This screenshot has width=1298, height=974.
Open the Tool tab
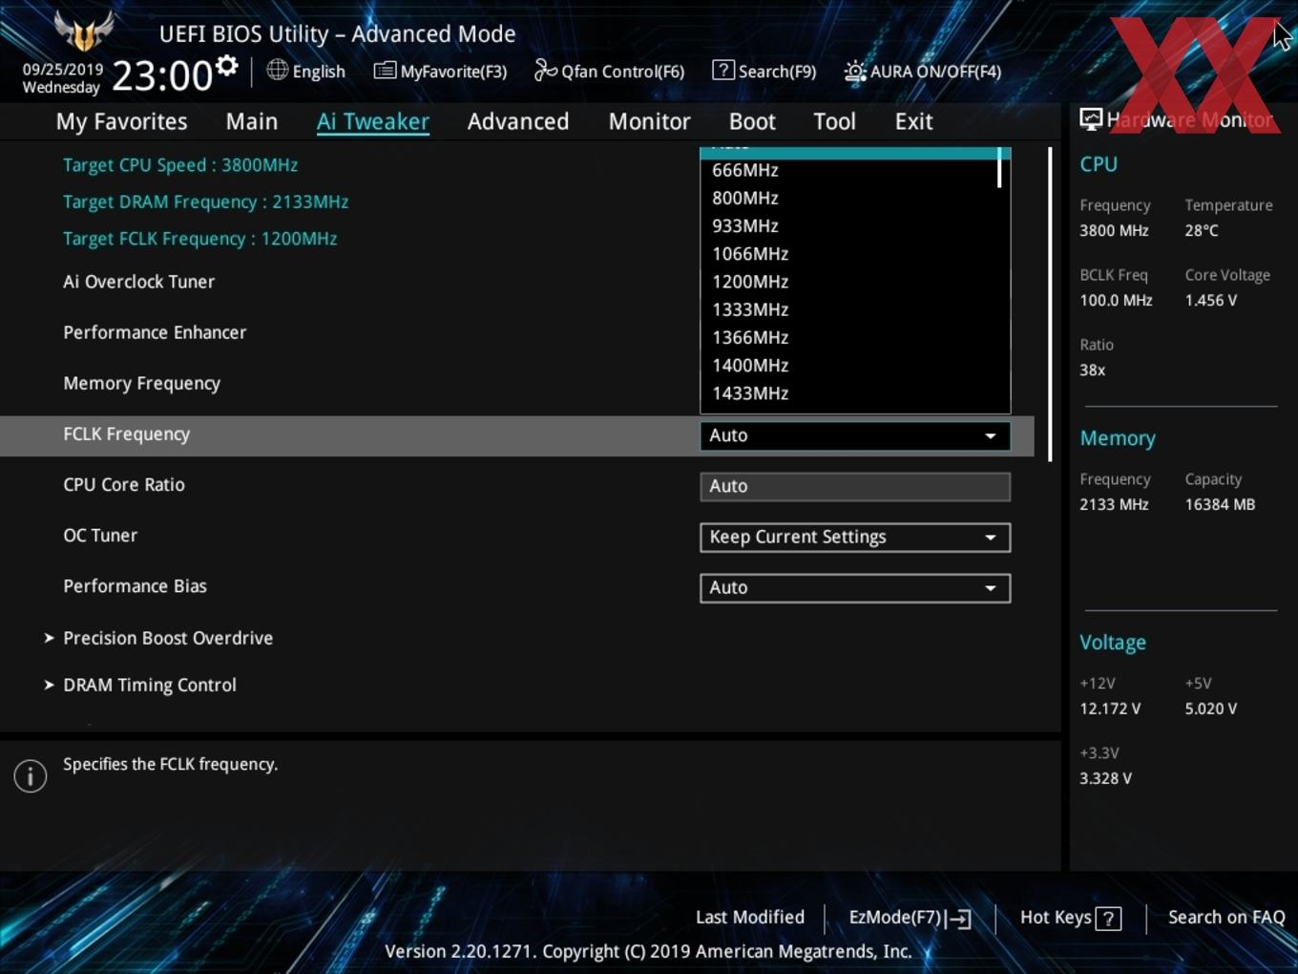pyautogui.click(x=834, y=121)
